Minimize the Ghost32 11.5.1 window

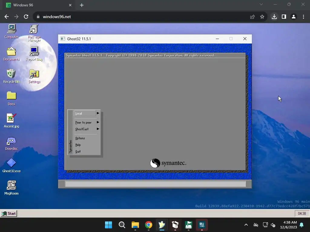[x=217, y=39]
